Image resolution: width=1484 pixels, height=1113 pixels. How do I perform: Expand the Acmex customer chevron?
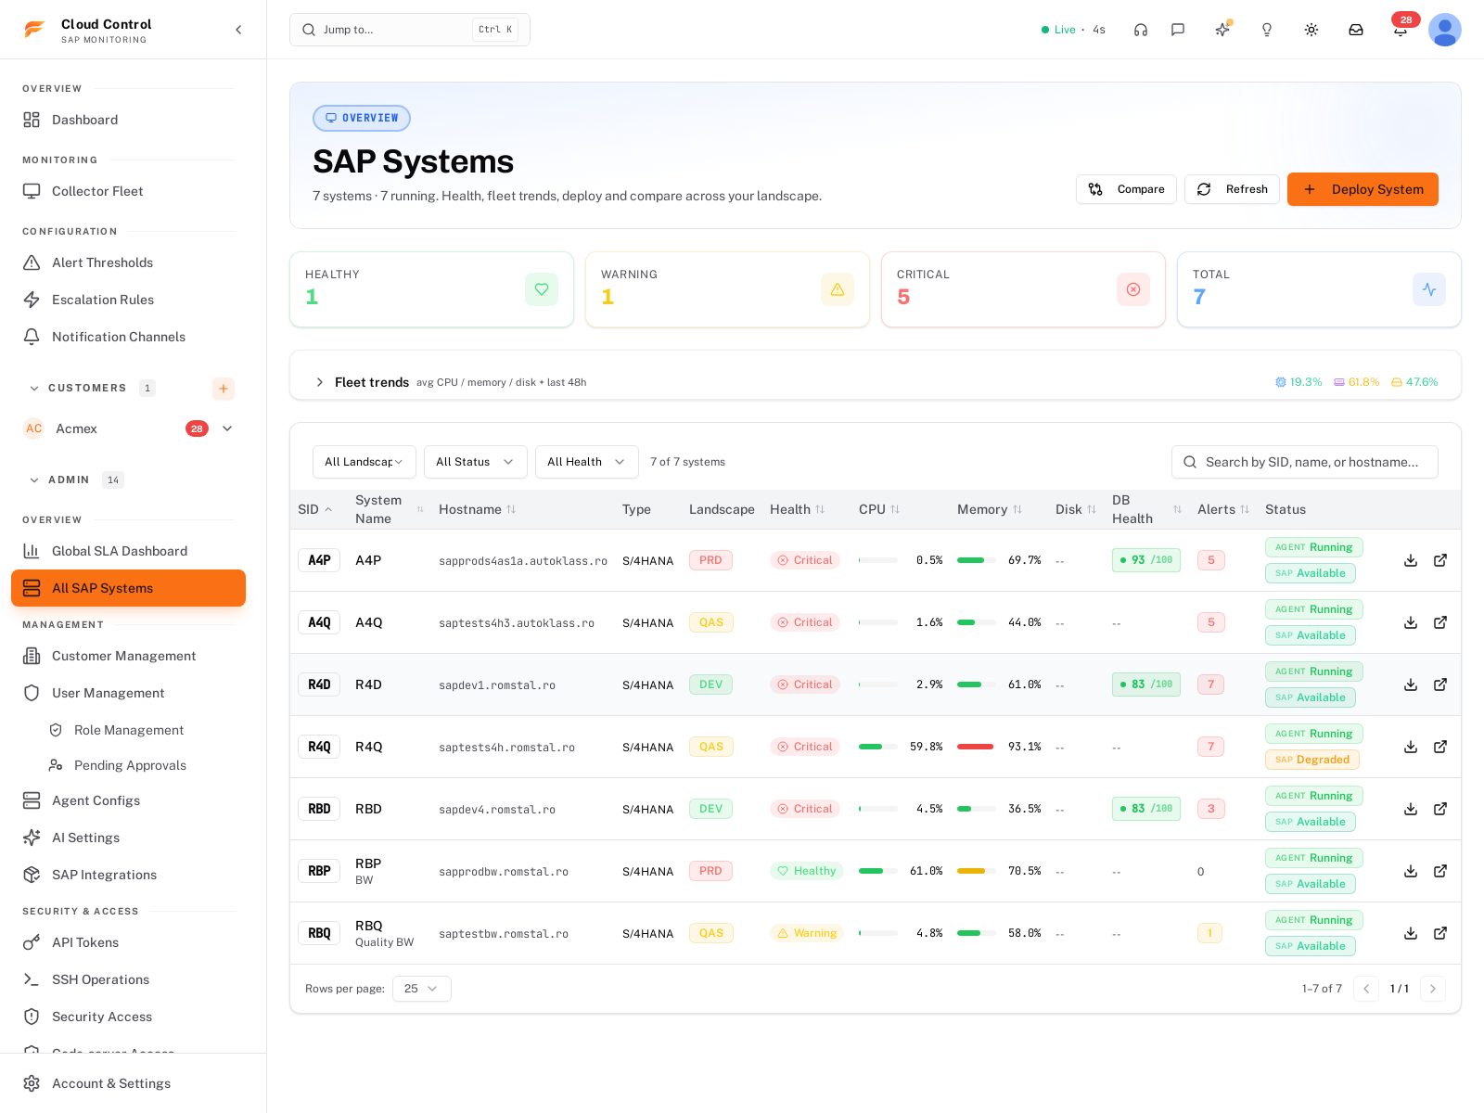pos(227,429)
